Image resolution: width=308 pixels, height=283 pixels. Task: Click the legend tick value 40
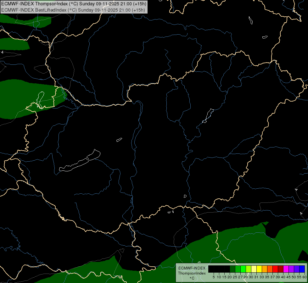[283, 277]
